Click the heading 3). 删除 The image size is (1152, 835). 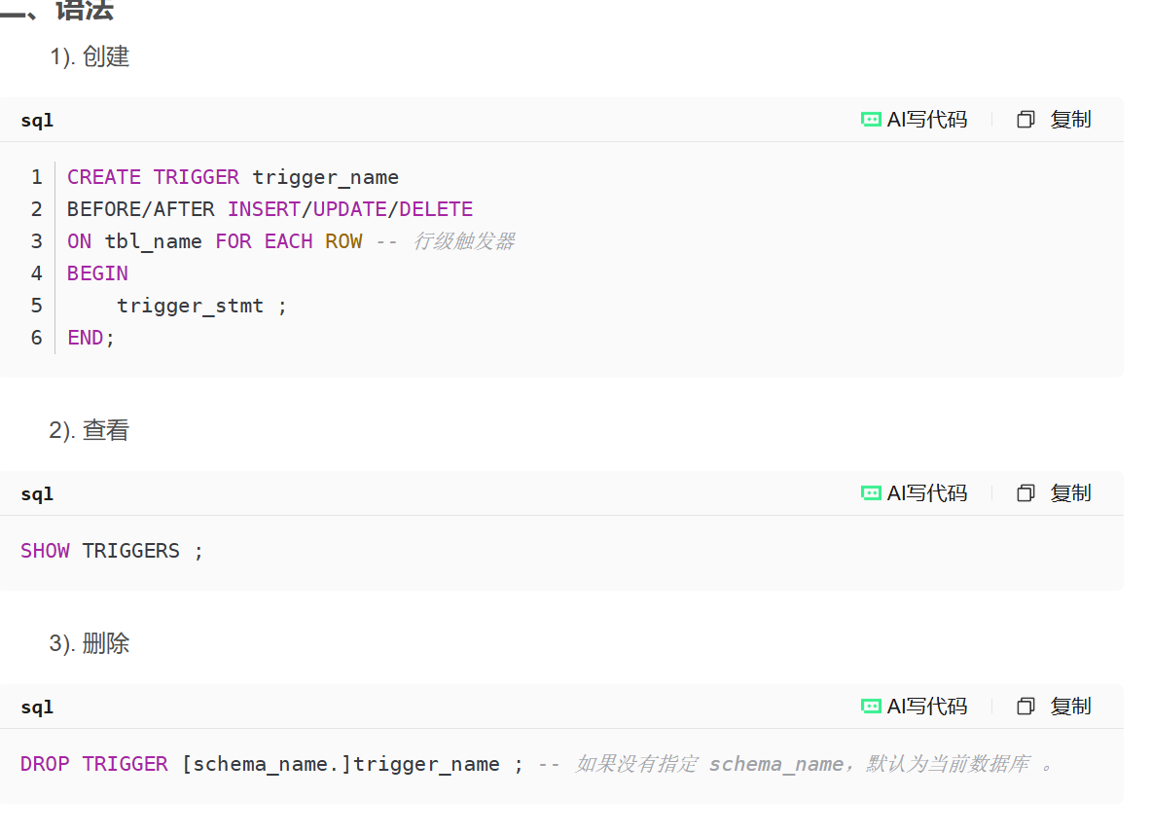[89, 643]
